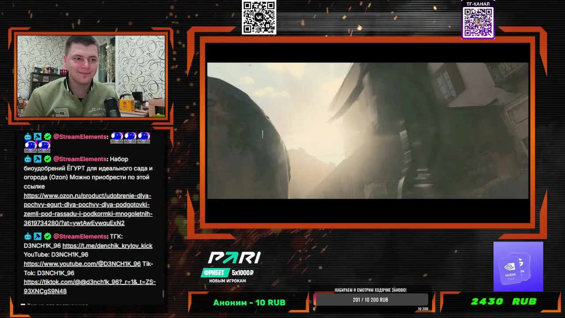Screen dimensions: 565x318
Task: Click the bot badge on the emote-only StreamElements message
Action: [x=28, y=137]
